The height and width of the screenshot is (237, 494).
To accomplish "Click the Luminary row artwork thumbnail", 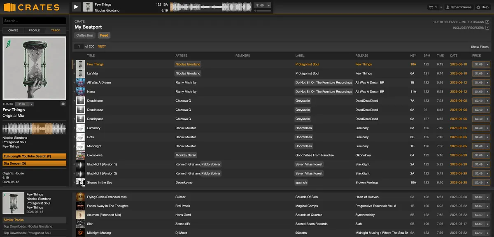I will pos(80,128).
